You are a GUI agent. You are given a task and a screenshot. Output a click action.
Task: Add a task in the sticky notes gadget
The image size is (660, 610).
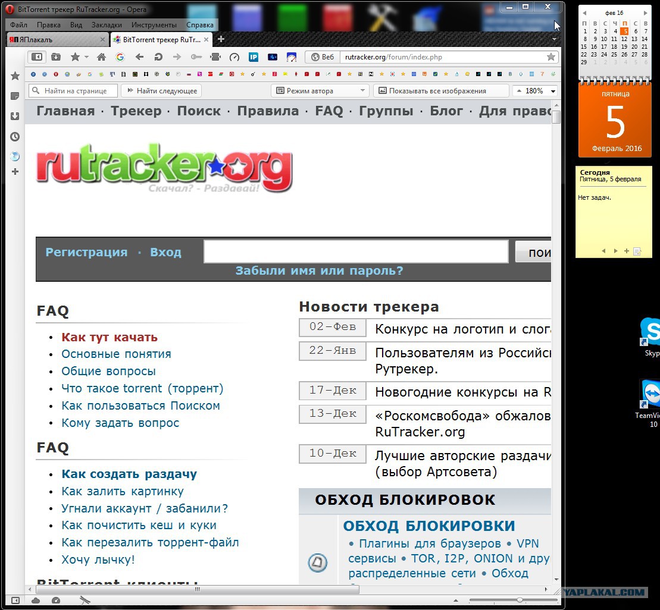(627, 251)
